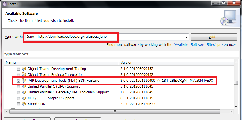The image size is (242, 120).
Task: Select XL C/C++ Compiler Support text
Action: [x=51, y=98]
